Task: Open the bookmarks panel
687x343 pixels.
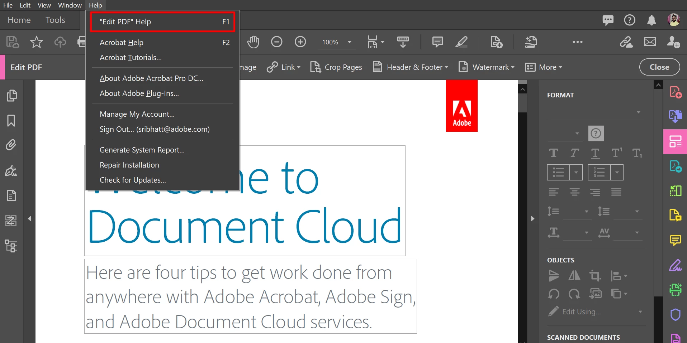Action: pos(11,121)
